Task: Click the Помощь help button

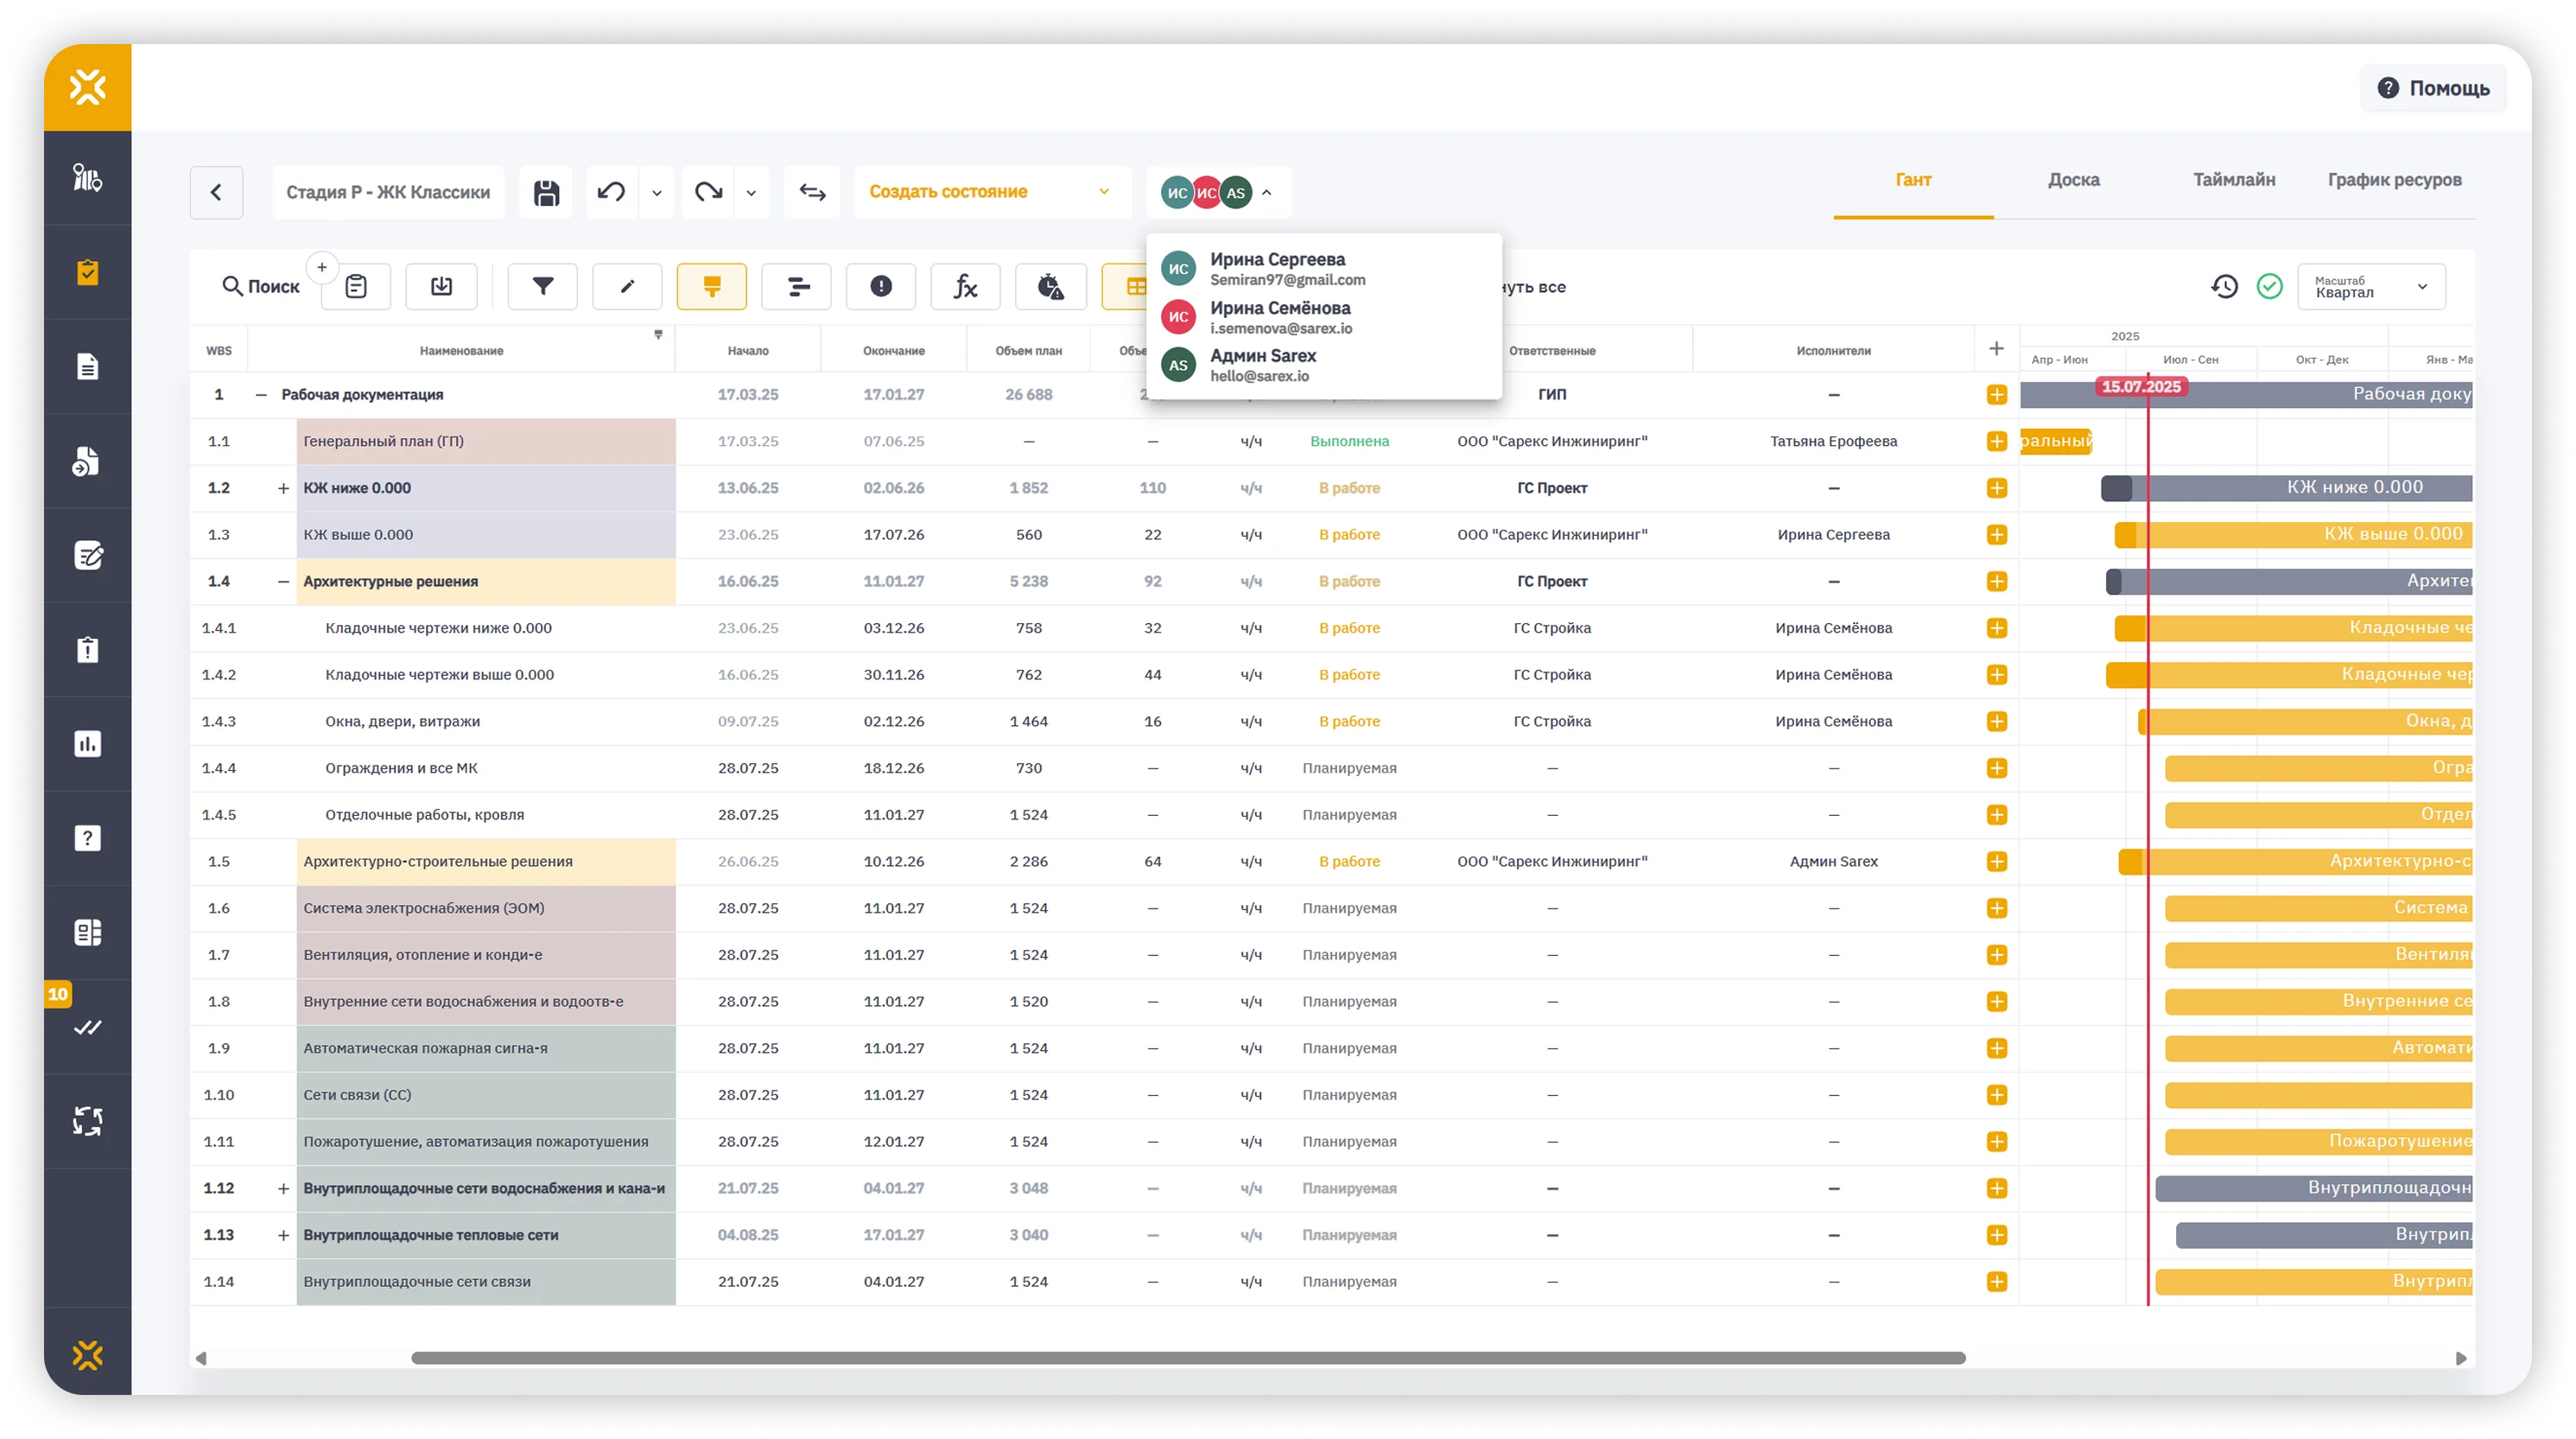Action: [x=2433, y=88]
